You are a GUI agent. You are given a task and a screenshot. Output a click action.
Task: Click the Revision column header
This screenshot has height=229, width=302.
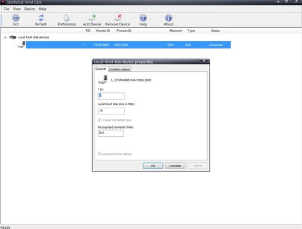pos(175,30)
